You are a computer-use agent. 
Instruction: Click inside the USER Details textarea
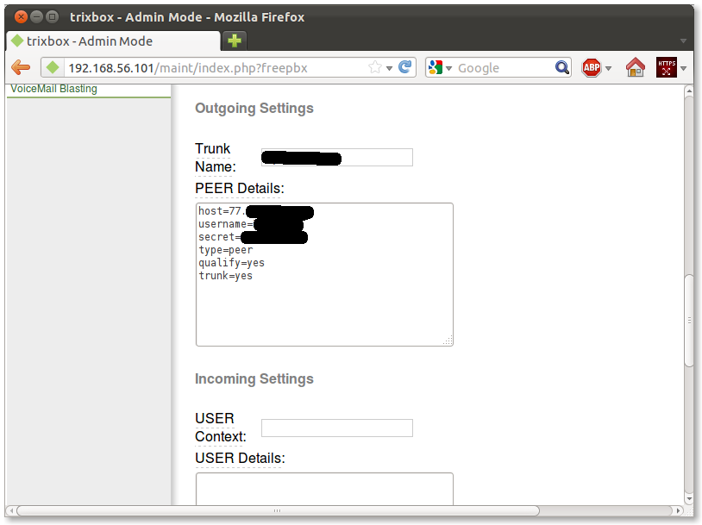[324, 489]
